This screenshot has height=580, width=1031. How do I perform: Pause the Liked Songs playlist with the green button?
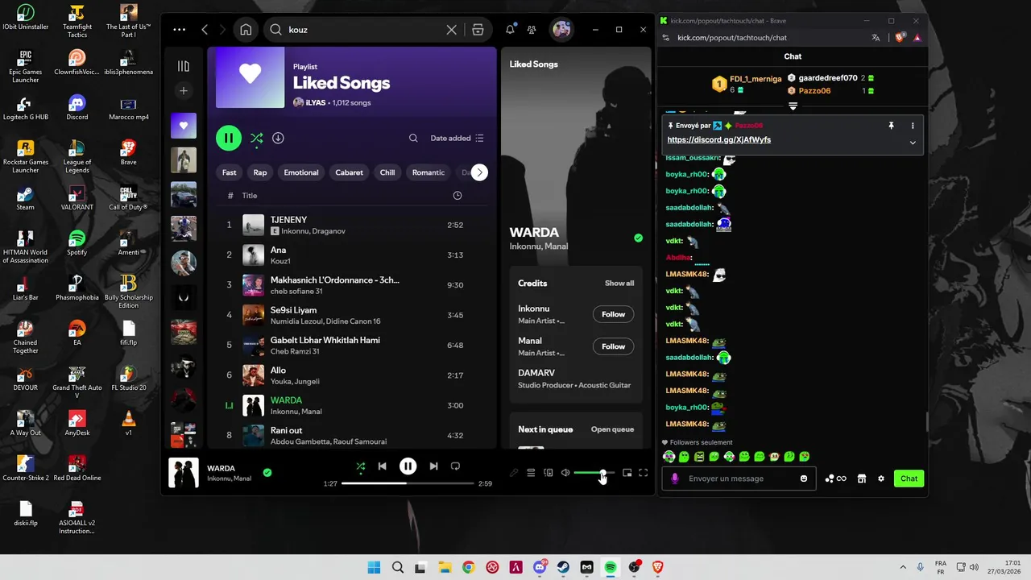pos(229,138)
